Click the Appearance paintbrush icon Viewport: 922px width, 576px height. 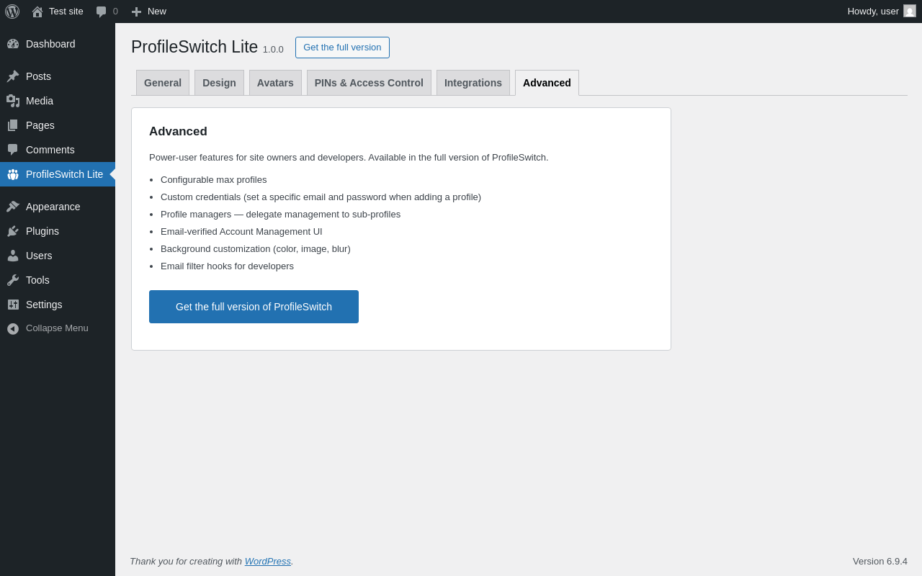point(13,207)
